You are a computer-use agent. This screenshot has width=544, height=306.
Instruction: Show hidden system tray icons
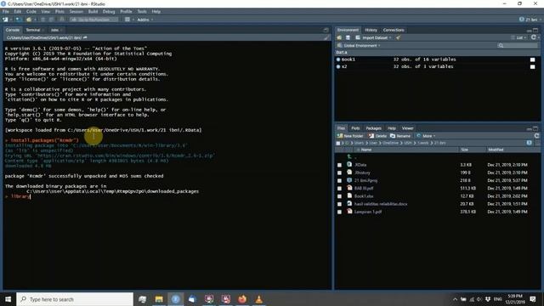(x=455, y=299)
